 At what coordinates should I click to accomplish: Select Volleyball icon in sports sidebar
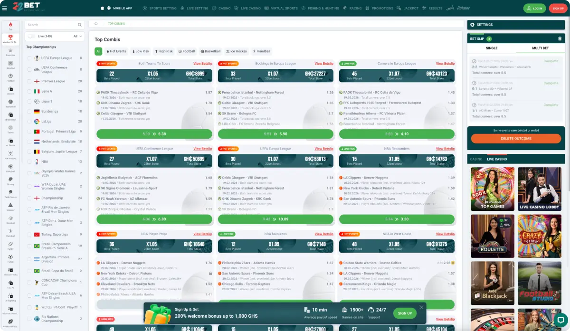click(x=10, y=167)
